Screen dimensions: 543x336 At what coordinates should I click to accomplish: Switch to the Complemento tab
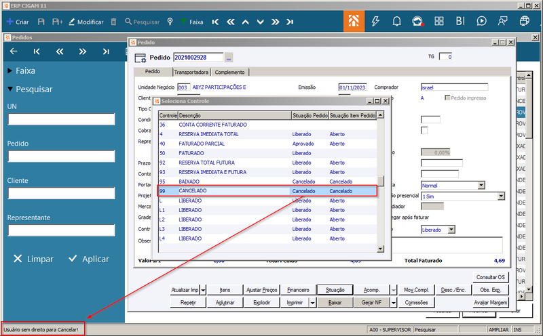[x=229, y=72]
